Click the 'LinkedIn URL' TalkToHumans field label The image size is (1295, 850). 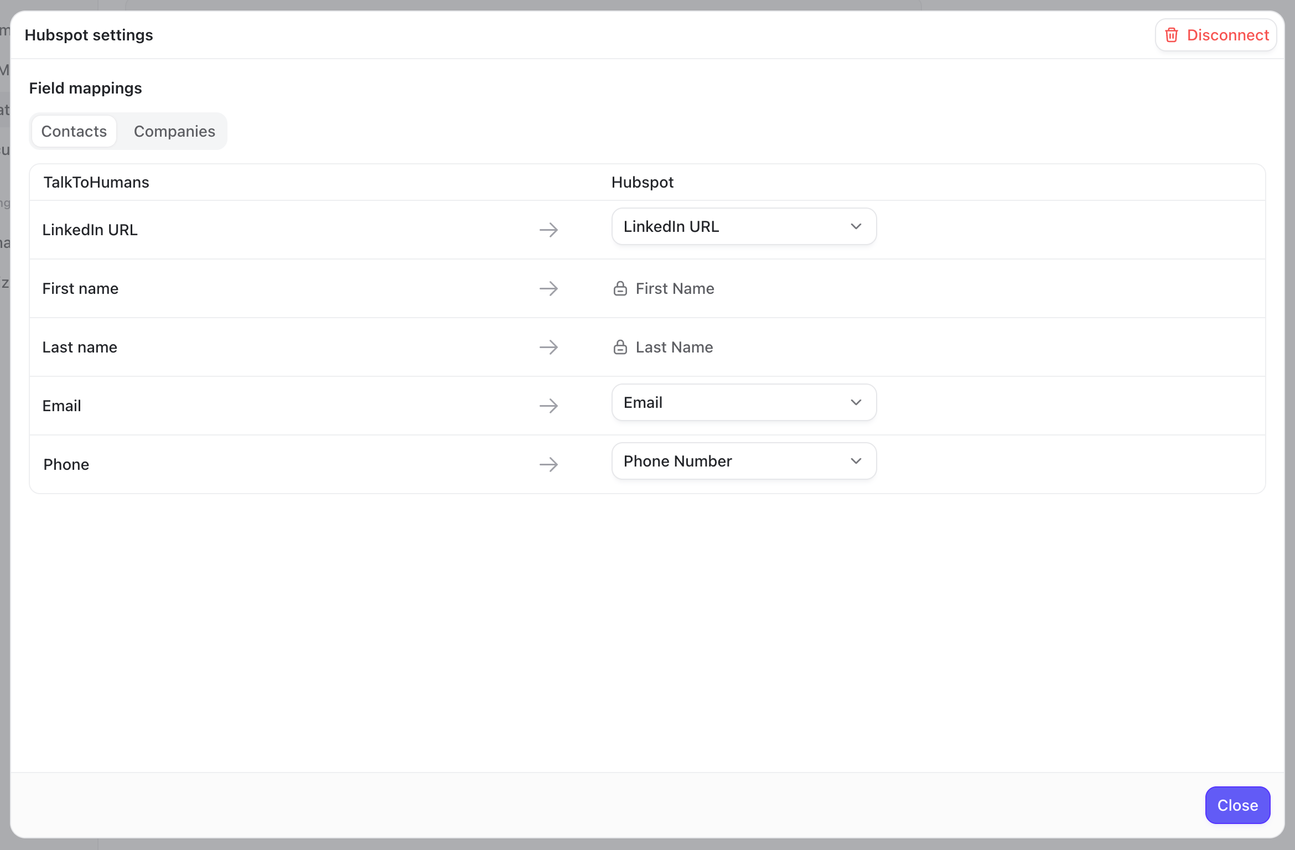pyautogui.click(x=90, y=230)
